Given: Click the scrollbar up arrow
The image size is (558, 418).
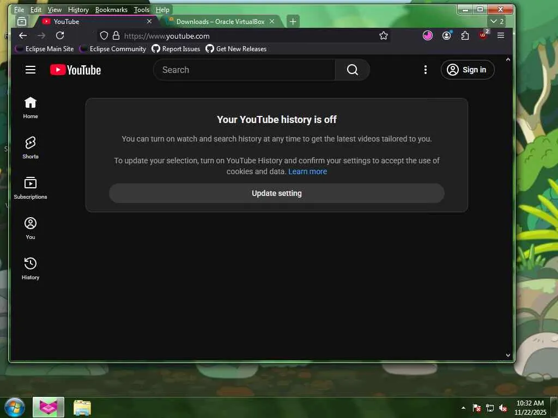Looking at the screenshot, I should click(508, 60).
